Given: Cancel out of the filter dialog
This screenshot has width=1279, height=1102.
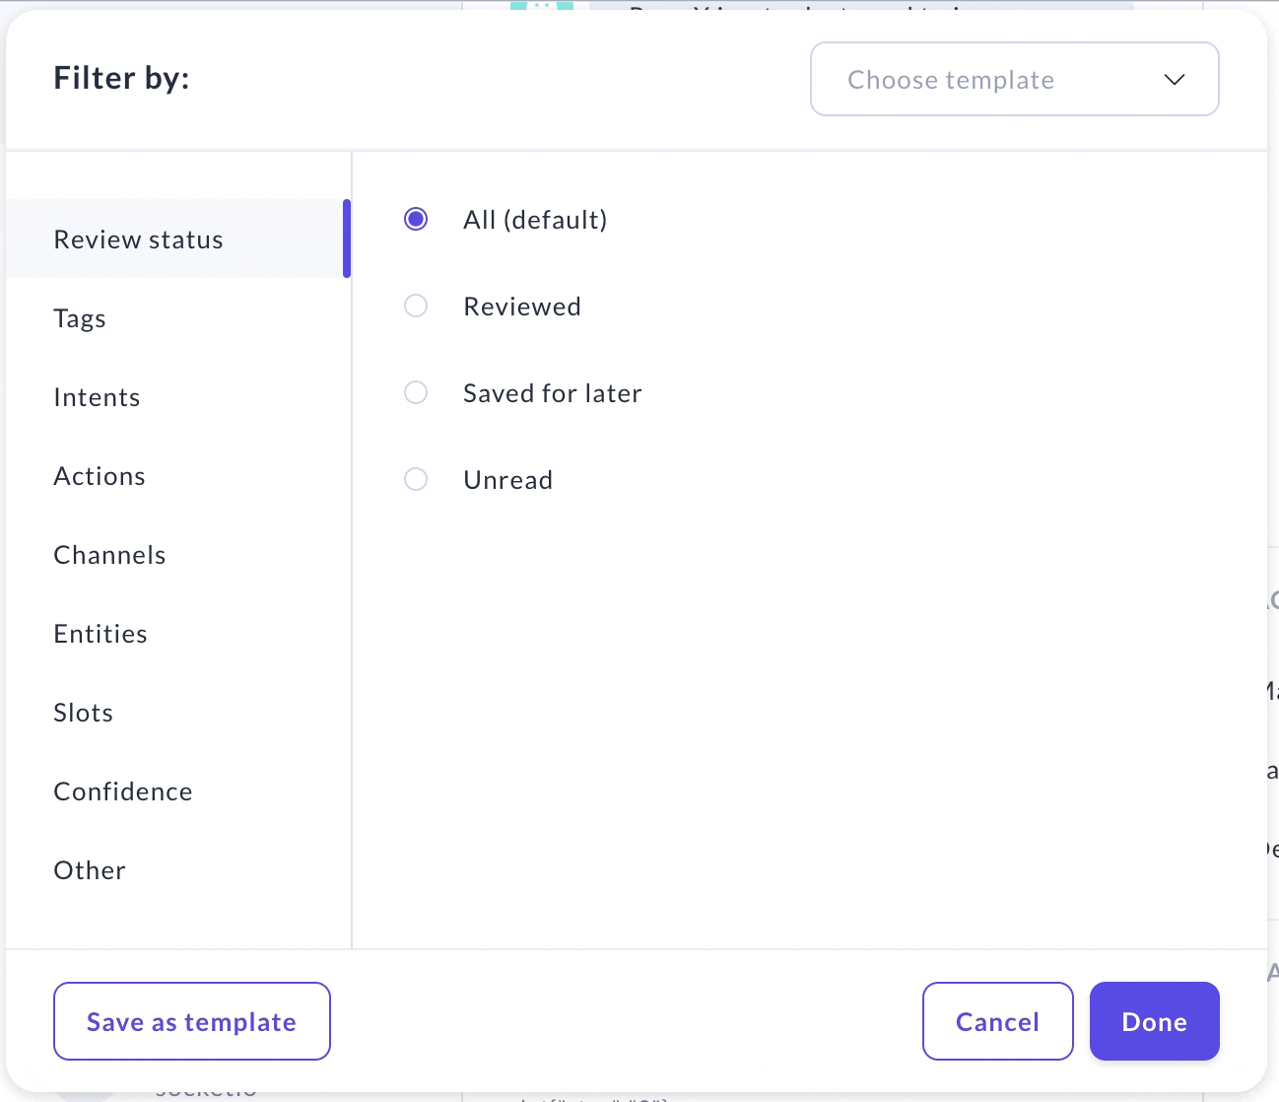Looking at the screenshot, I should click(997, 1021).
